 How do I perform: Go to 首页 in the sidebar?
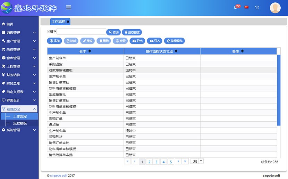click(10, 24)
